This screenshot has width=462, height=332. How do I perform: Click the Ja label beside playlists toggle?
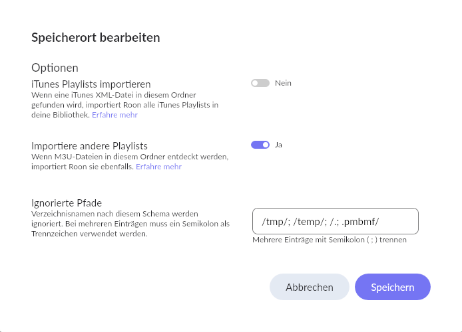278,145
